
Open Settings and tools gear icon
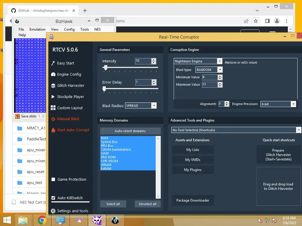coord(53,211)
